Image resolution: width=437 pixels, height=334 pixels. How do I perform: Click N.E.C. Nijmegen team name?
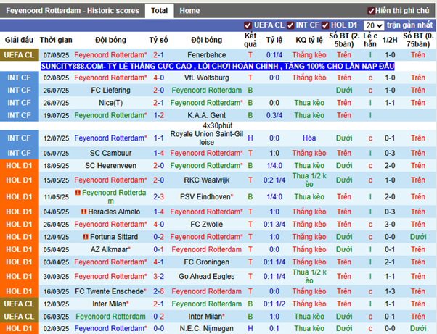pos(206,328)
